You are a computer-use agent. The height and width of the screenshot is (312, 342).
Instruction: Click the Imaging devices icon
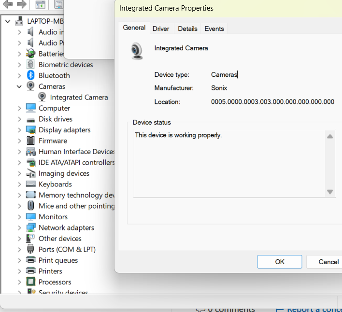pos(30,173)
